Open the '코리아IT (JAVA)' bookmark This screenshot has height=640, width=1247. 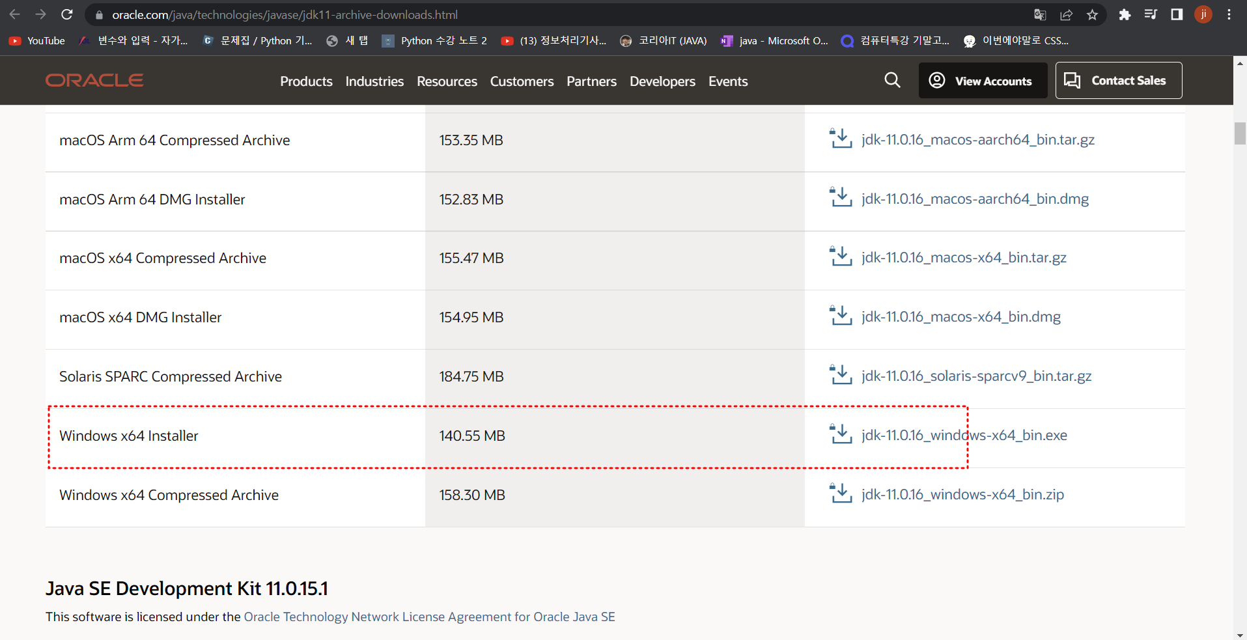pyautogui.click(x=664, y=40)
